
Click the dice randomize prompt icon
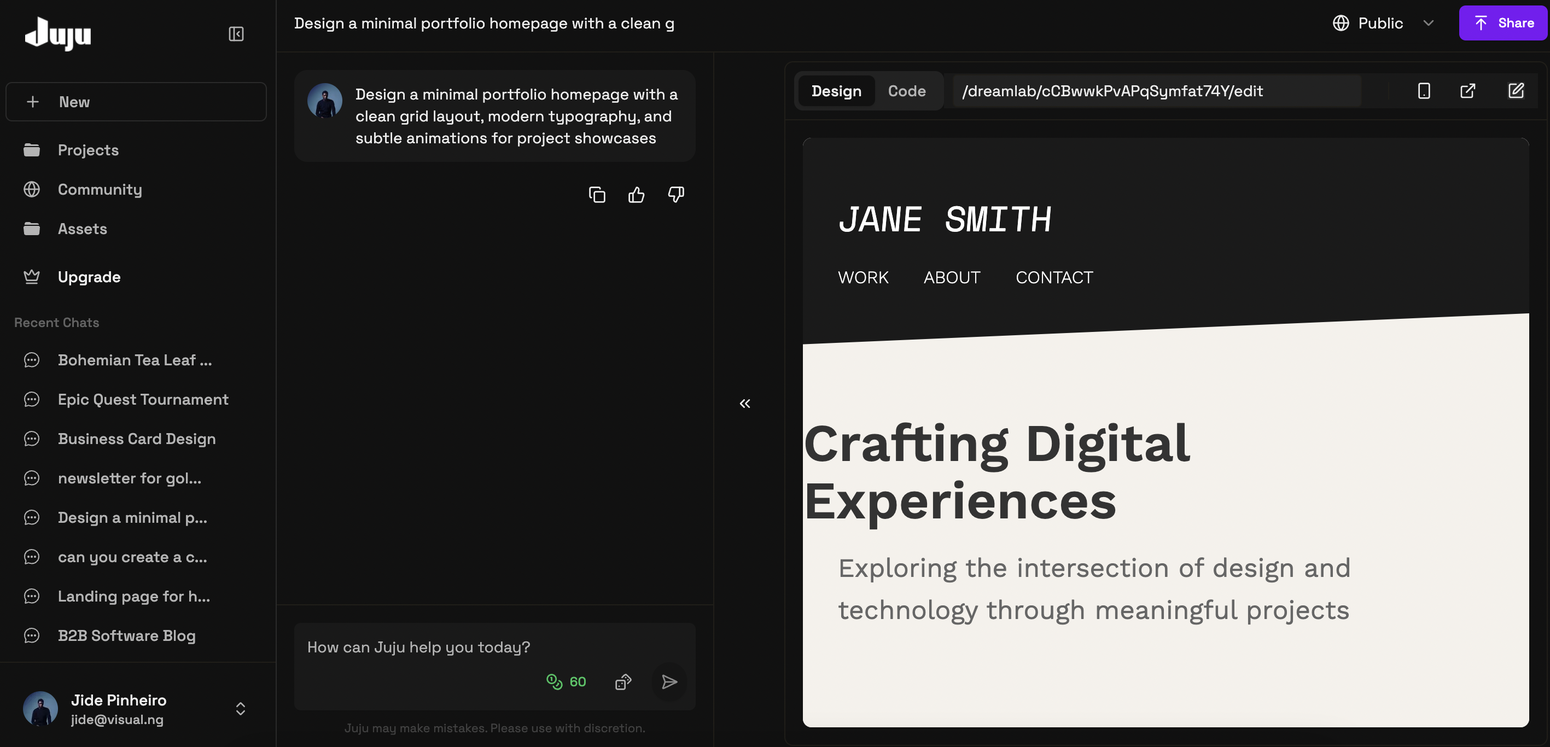tap(623, 681)
